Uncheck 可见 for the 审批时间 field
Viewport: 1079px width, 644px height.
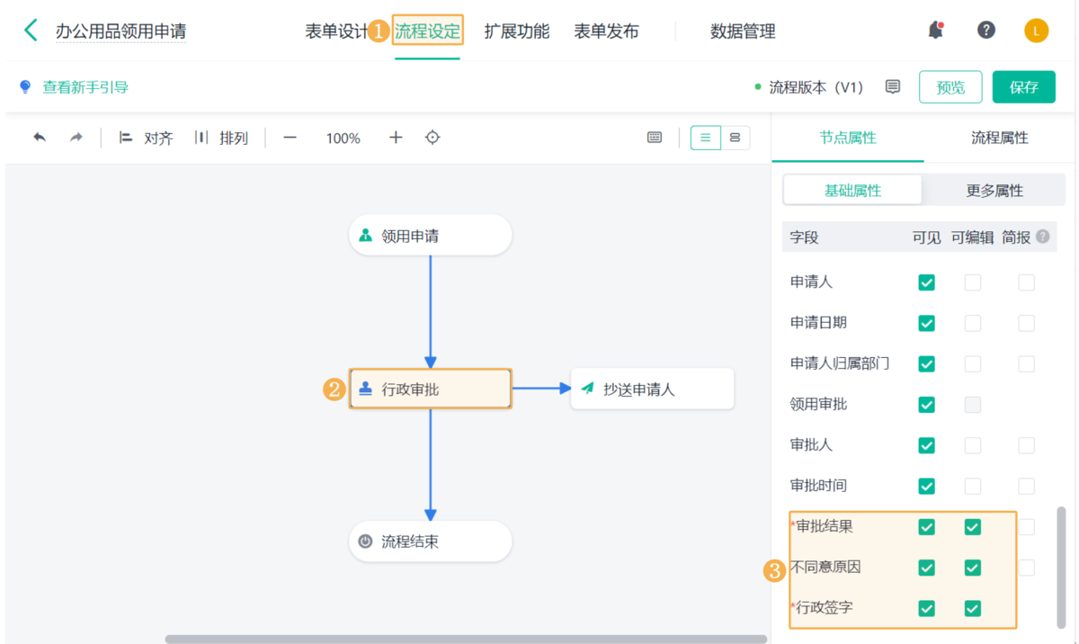click(926, 486)
